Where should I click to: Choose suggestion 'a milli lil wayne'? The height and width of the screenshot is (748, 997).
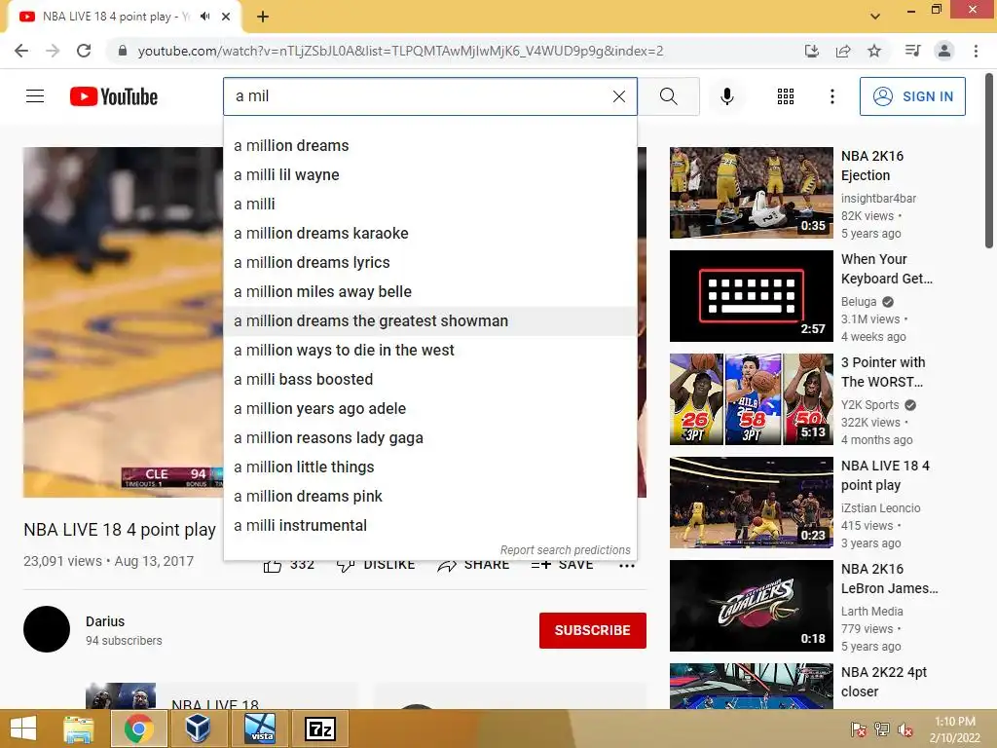coord(429,175)
